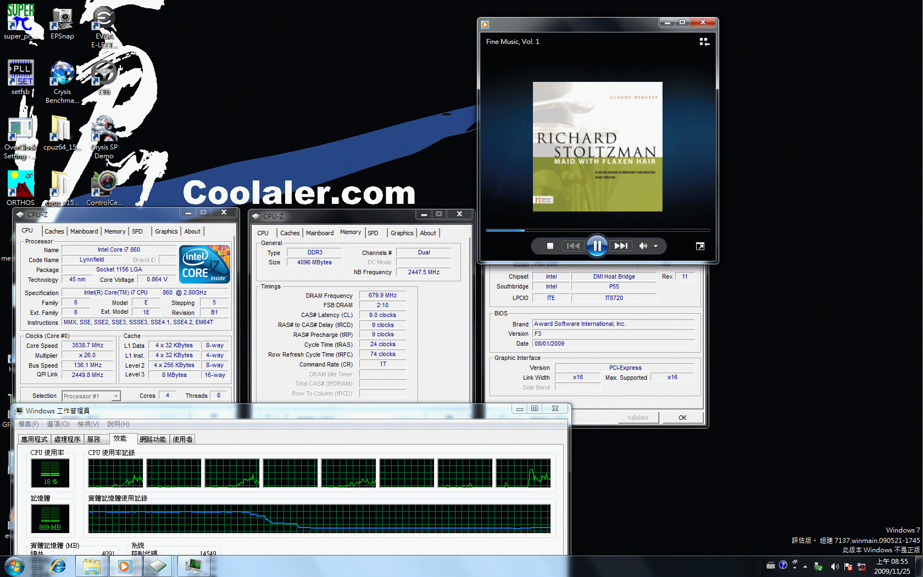Screen dimensions: 923x577
Task: Launch EVGA E-LEET desktop shortcut
Action: (x=104, y=26)
